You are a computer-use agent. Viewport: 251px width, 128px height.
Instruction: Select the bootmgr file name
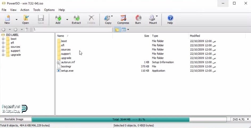tap(66, 66)
